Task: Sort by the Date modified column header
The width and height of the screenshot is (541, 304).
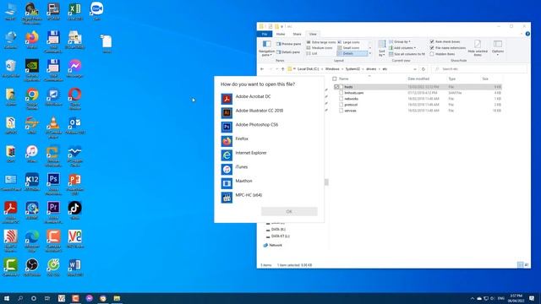Action: coord(418,79)
